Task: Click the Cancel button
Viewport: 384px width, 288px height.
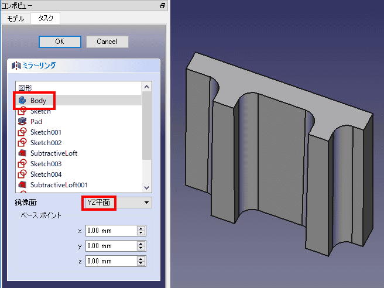Action: [x=107, y=42]
